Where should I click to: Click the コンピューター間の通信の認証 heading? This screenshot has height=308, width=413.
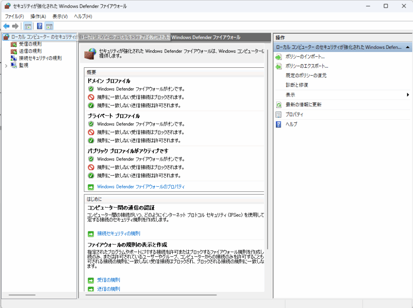click(x=121, y=208)
